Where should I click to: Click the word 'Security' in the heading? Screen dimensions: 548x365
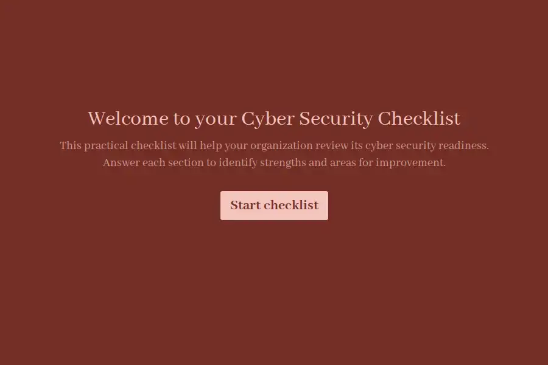pos(336,119)
